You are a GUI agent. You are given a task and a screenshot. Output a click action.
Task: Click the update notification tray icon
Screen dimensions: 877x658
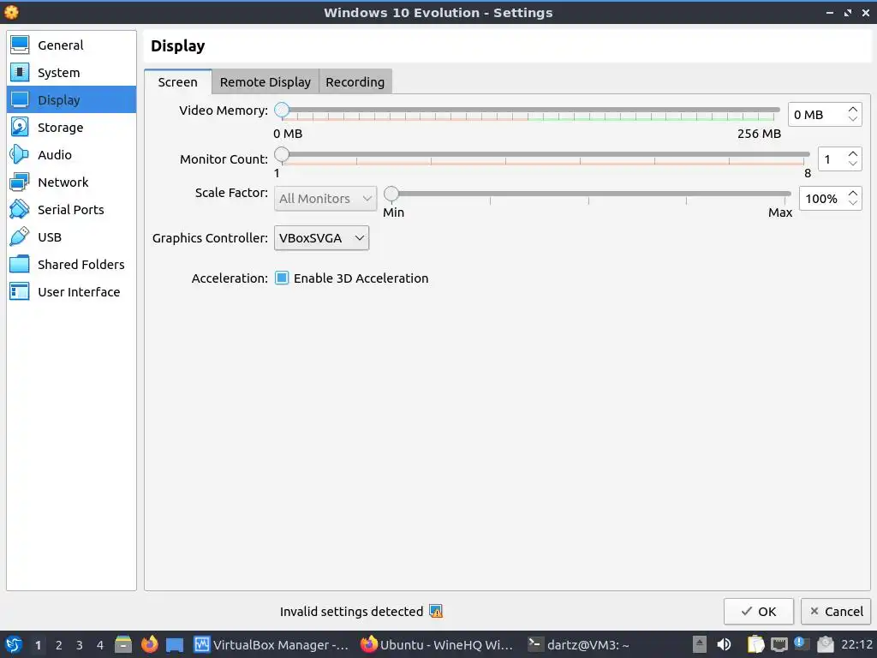coord(802,644)
